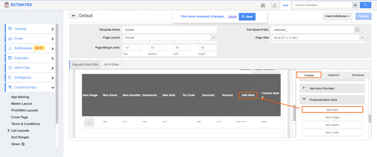Click the back arrow next to Default
This screenshot has height=157, width=377.
(73, 16)
